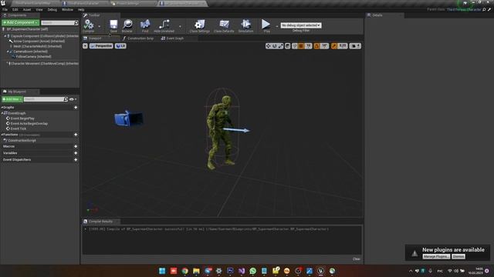Viewport: 494px width, 277px height.
Task: Open ConstructionScript function entry
Action: pos(22,140)
